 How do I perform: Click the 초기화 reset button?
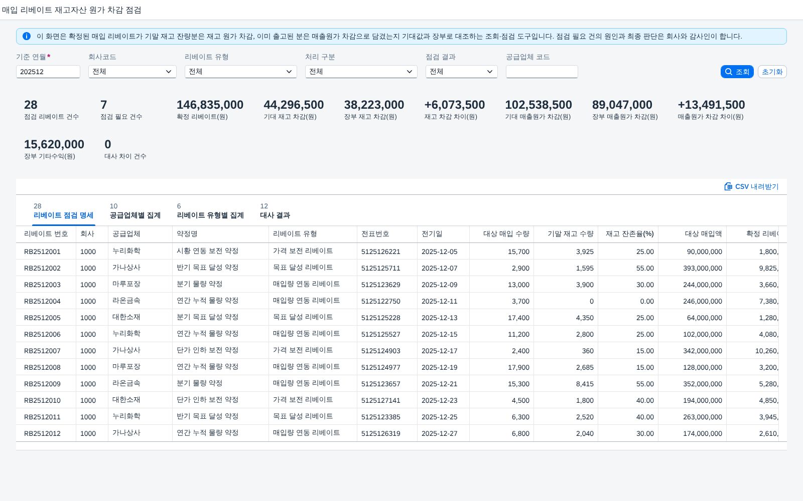[x=772, y=72]
